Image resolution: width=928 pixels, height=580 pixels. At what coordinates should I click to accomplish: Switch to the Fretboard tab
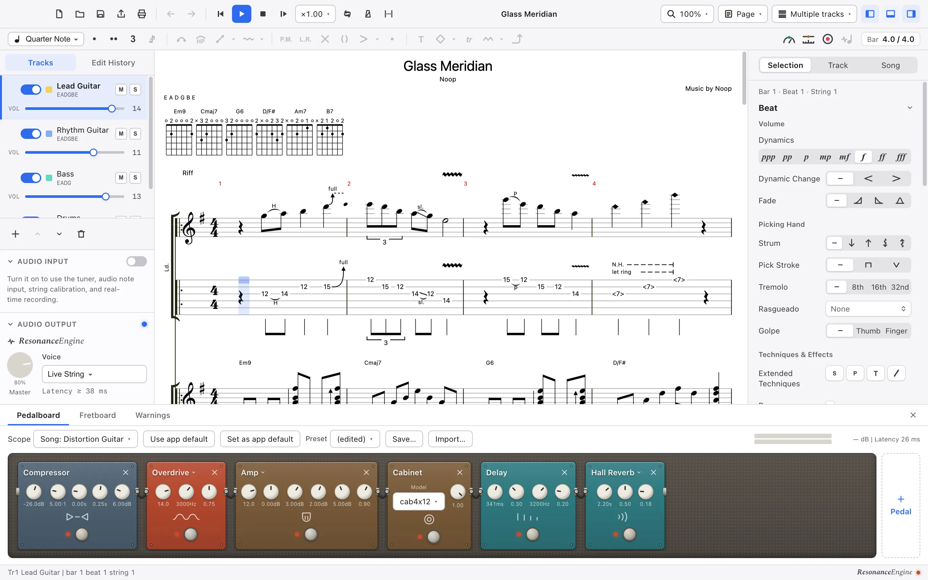pos(97,415)
